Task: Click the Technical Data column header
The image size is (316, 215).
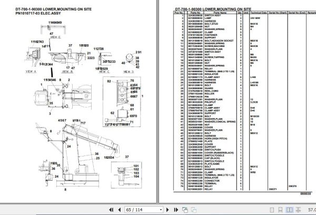Action: (x=259, y=13)
